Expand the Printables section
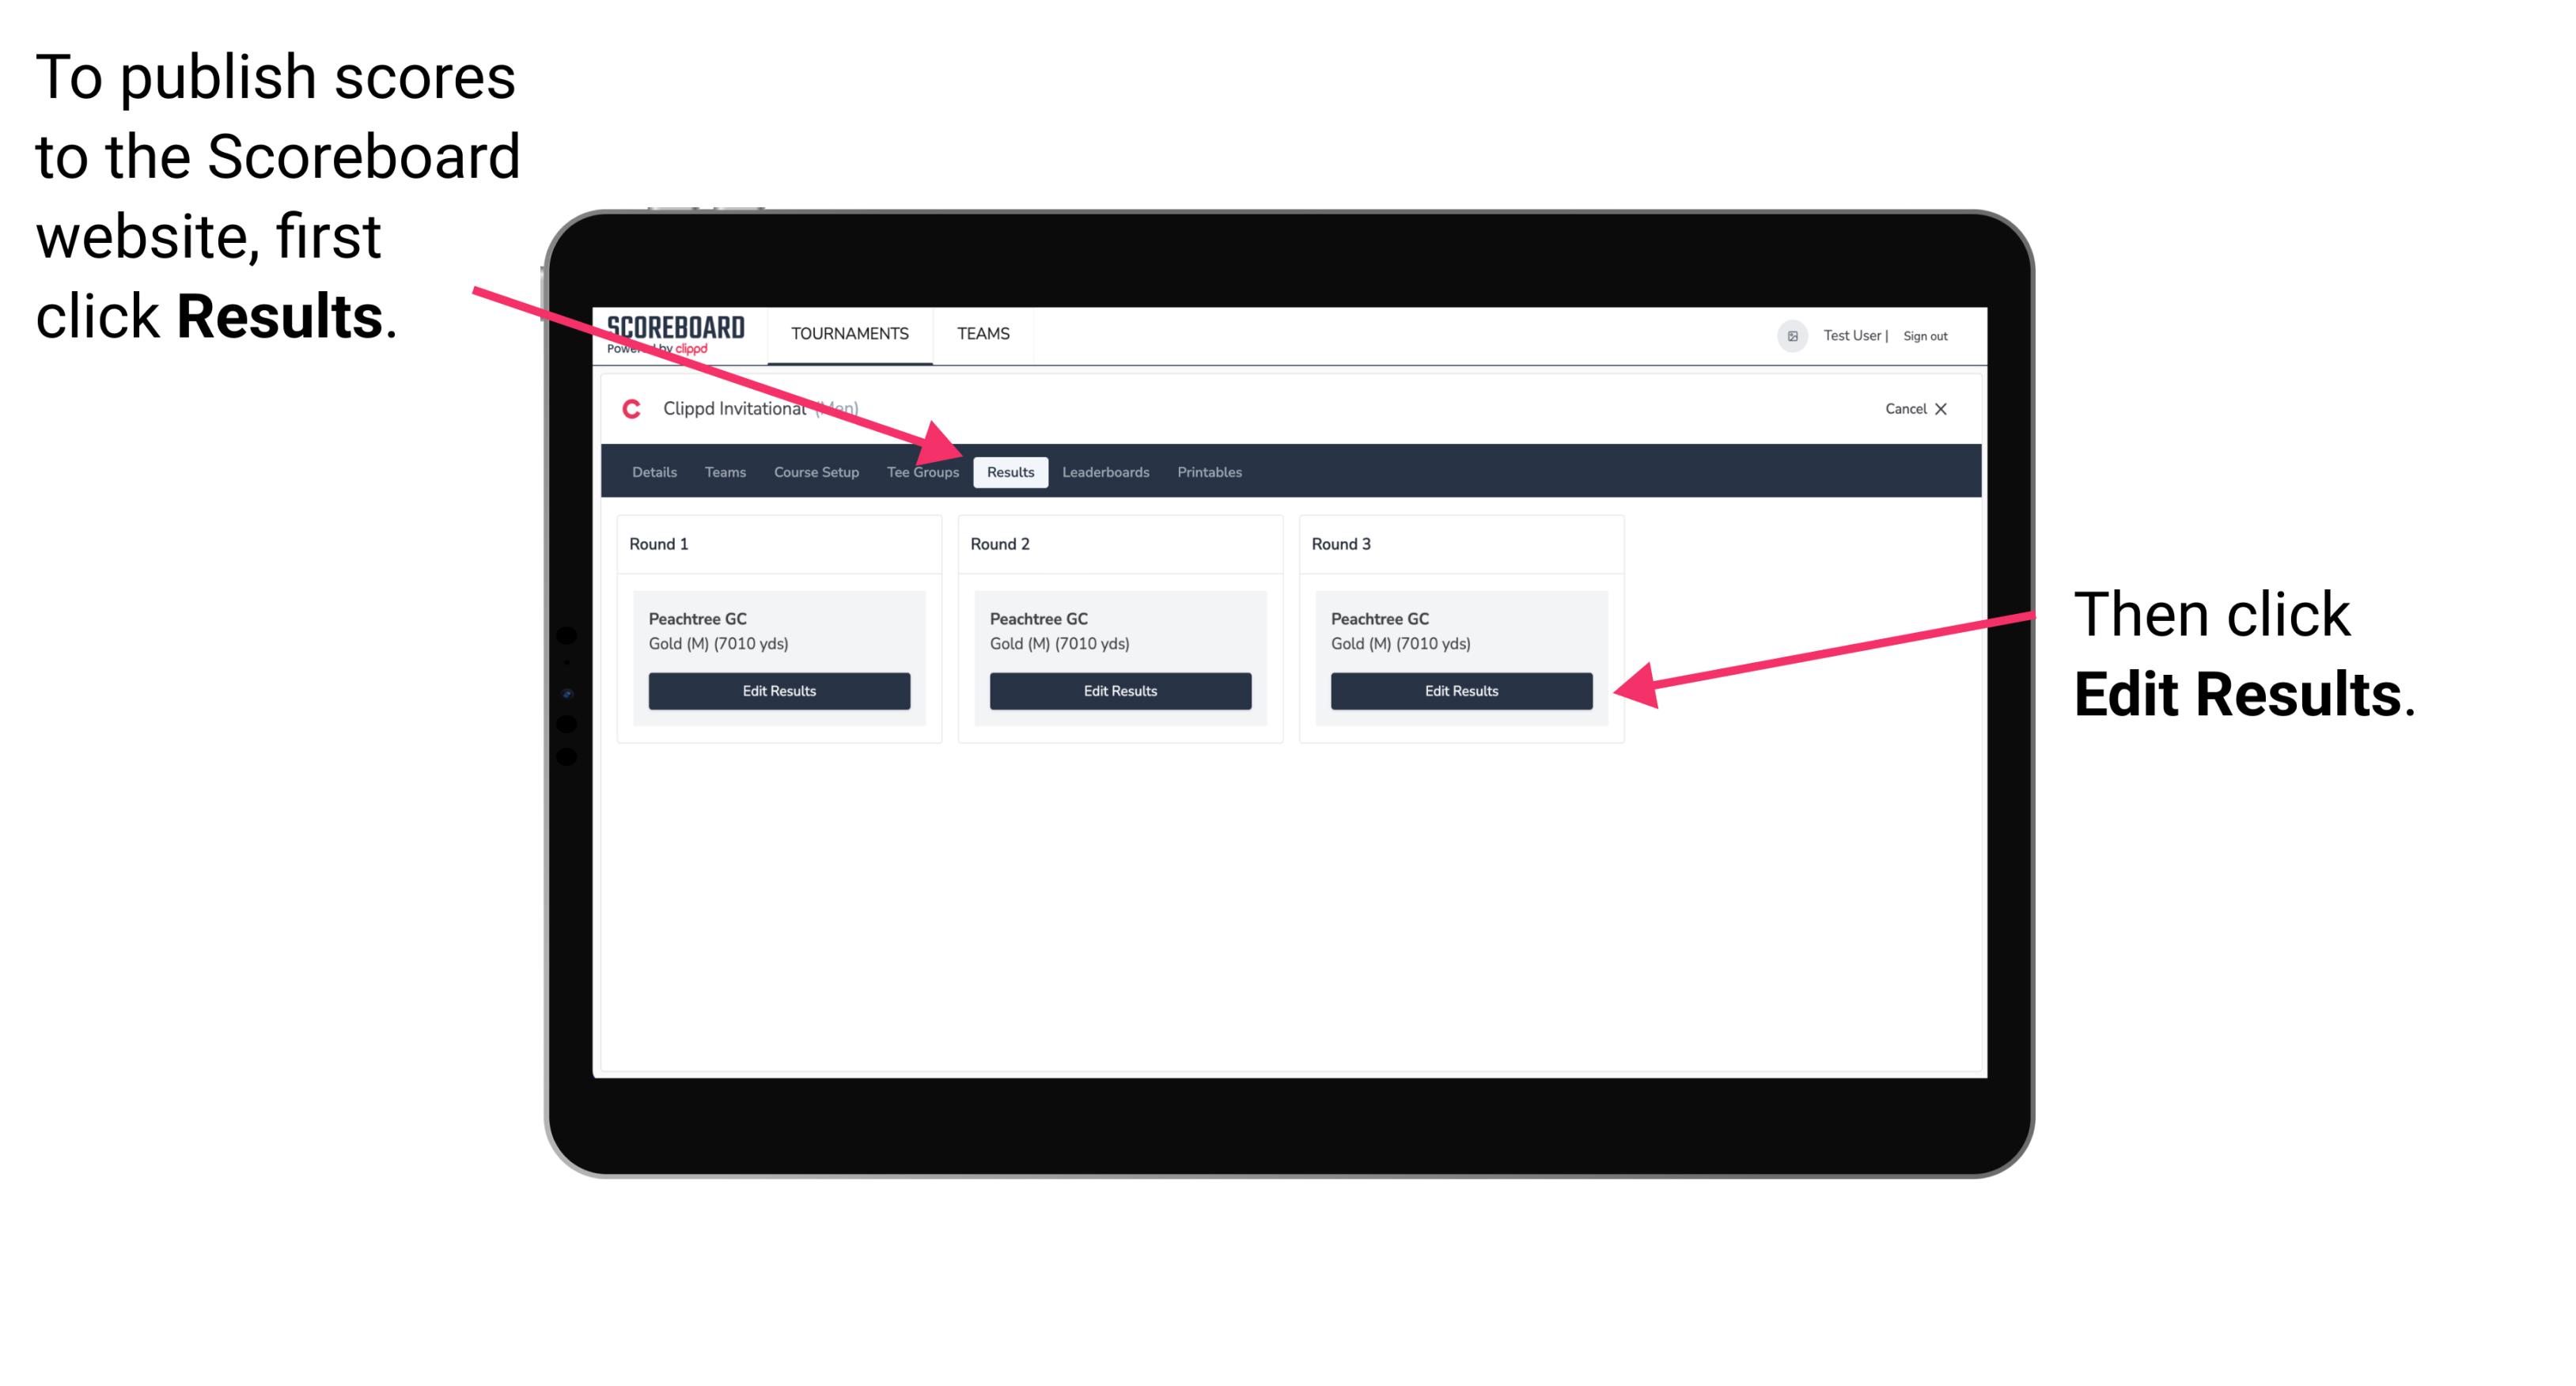 point(1207,471)
